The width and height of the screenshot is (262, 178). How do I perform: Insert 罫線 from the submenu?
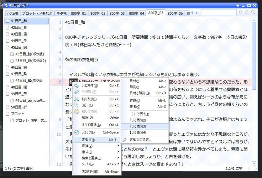pos(145,101)
